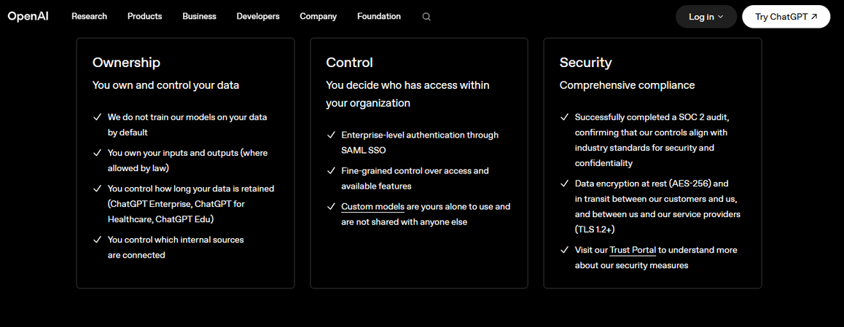Click the "SAML SSO" text

(364, 150)
